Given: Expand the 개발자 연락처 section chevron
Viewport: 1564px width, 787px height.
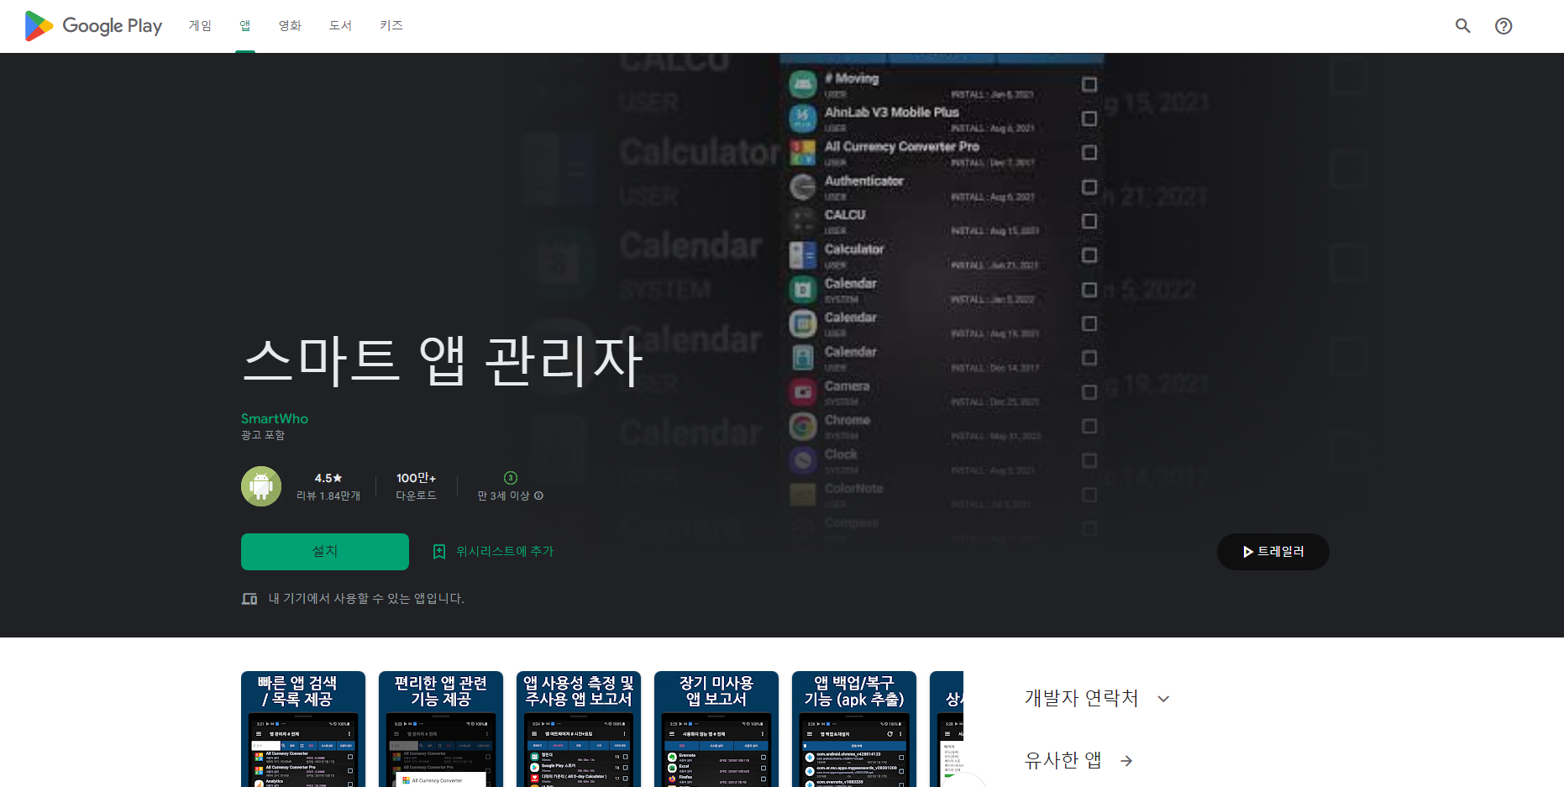Looking at the screenshot, I should (1163, 698).
